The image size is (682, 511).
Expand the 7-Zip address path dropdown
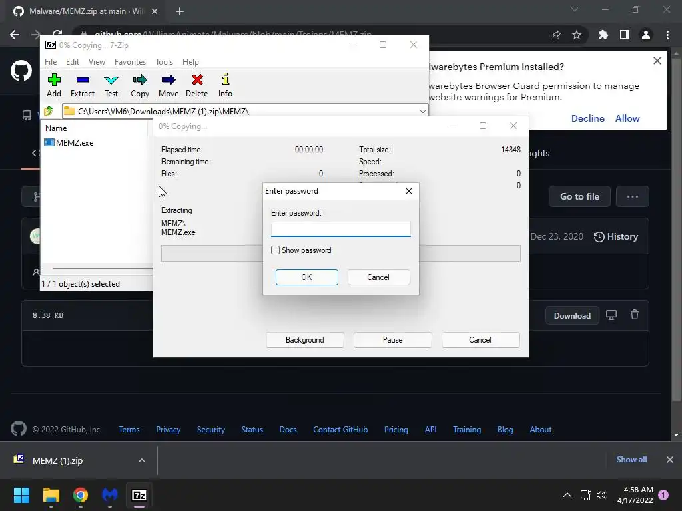422,111
